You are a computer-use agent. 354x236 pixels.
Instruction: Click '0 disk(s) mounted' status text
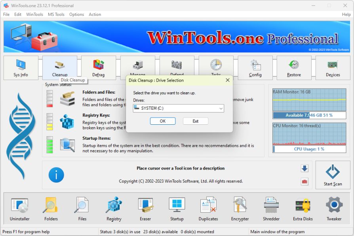tap(197, 232)
